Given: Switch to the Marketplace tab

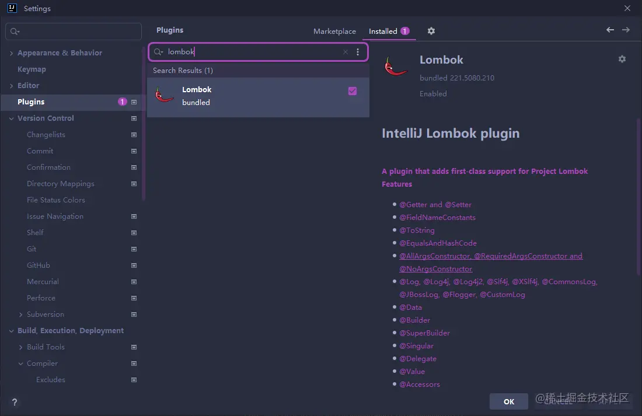Looking at the screenshot, I should [x=334, y=31].
